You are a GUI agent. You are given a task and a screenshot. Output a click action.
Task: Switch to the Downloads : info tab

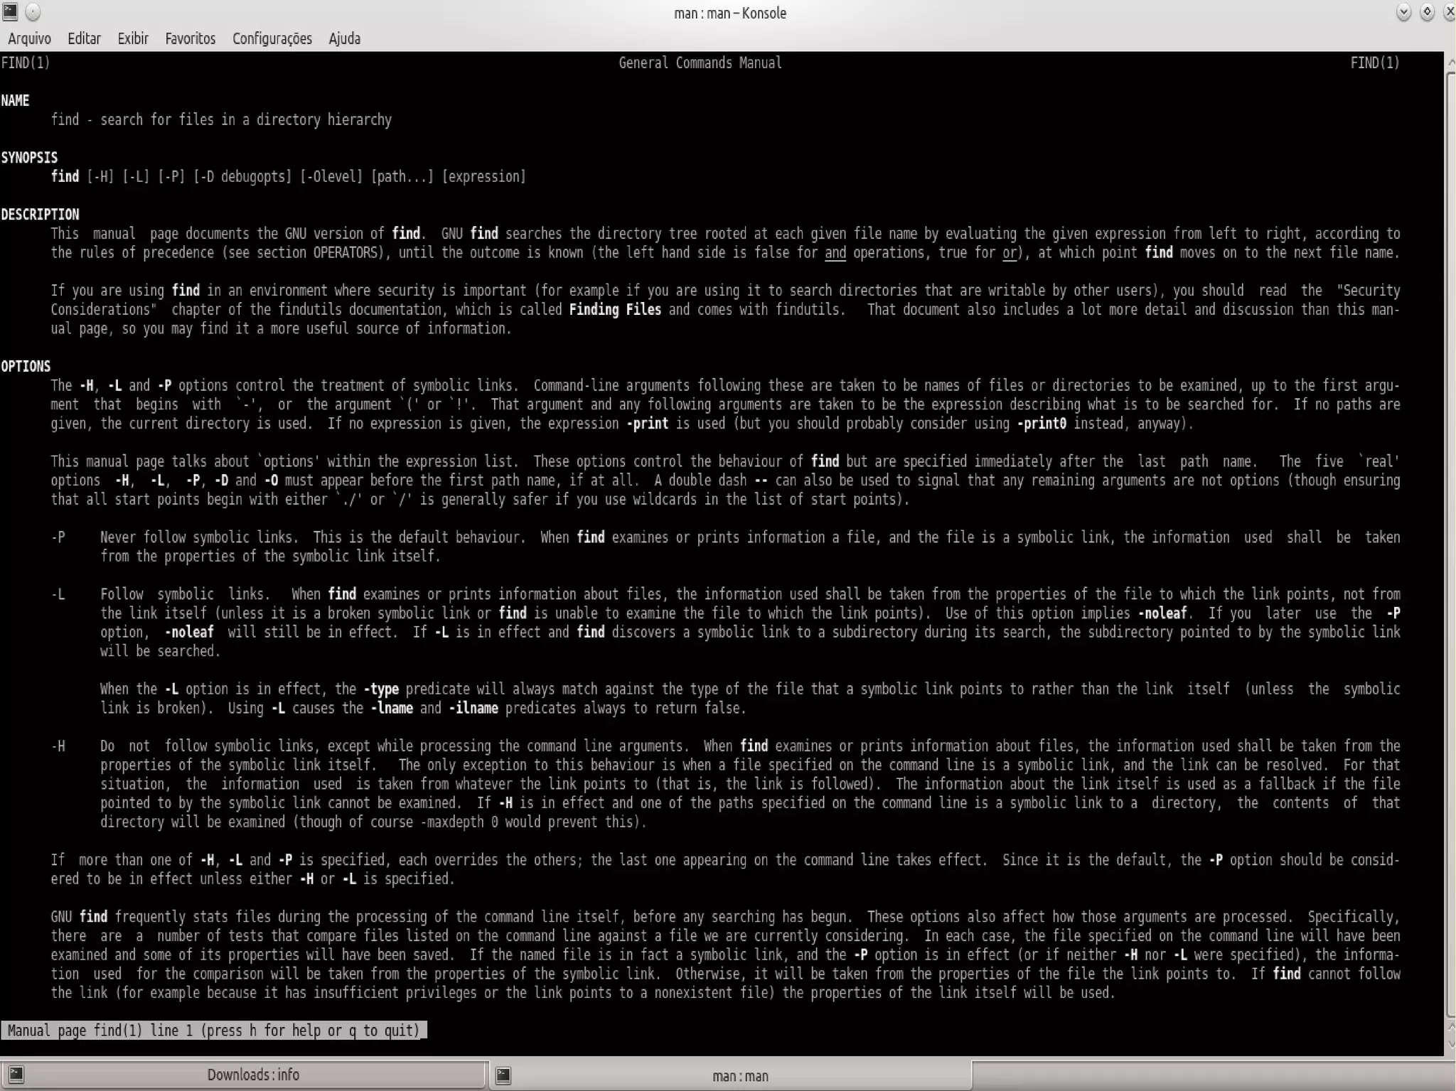coord(252,1075)
